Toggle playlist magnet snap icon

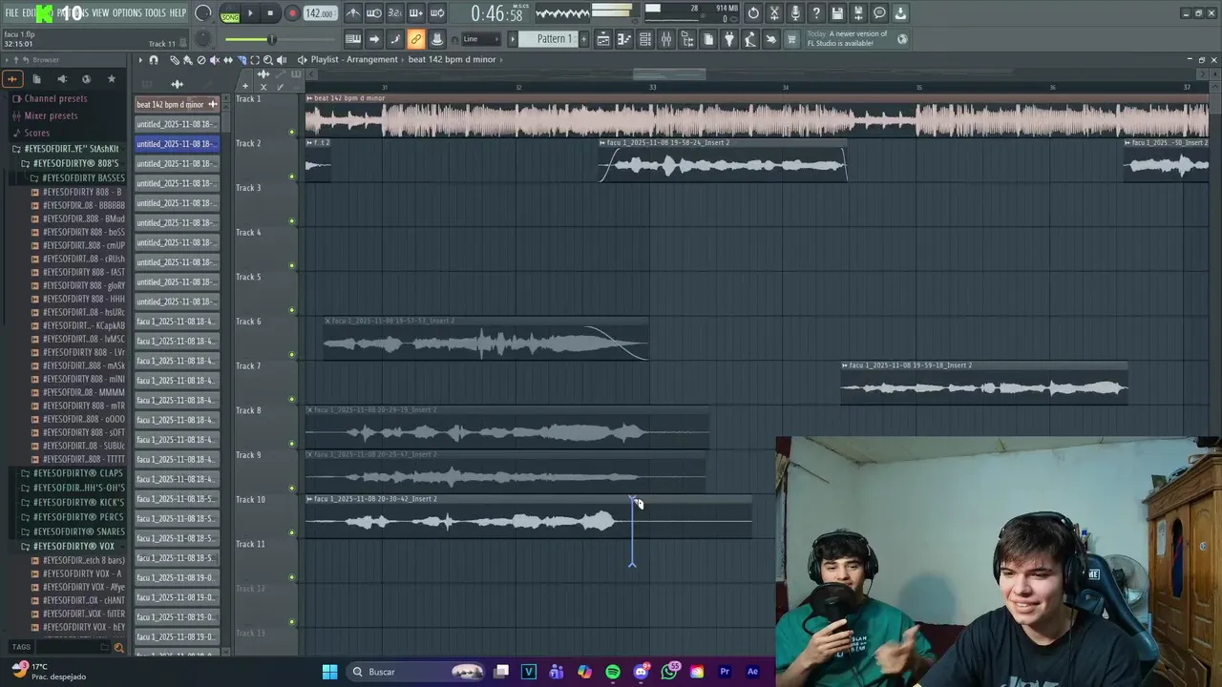pyautogui.click(x=153, y=59)
